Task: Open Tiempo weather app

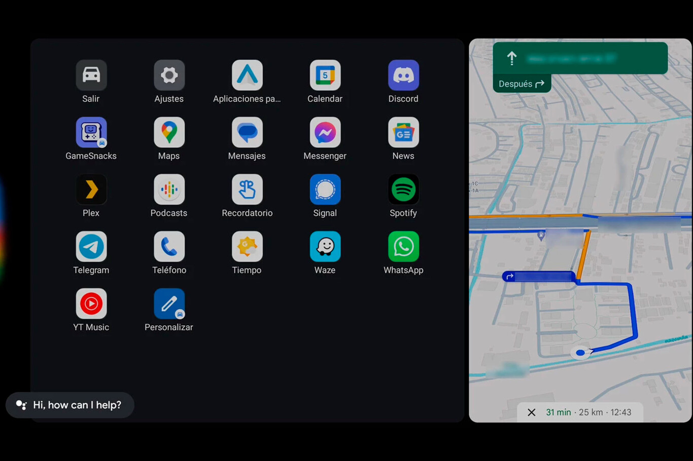Action: pos(247,247)
